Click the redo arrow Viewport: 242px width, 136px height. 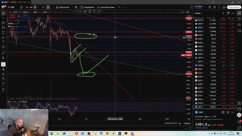pos(124,7)
